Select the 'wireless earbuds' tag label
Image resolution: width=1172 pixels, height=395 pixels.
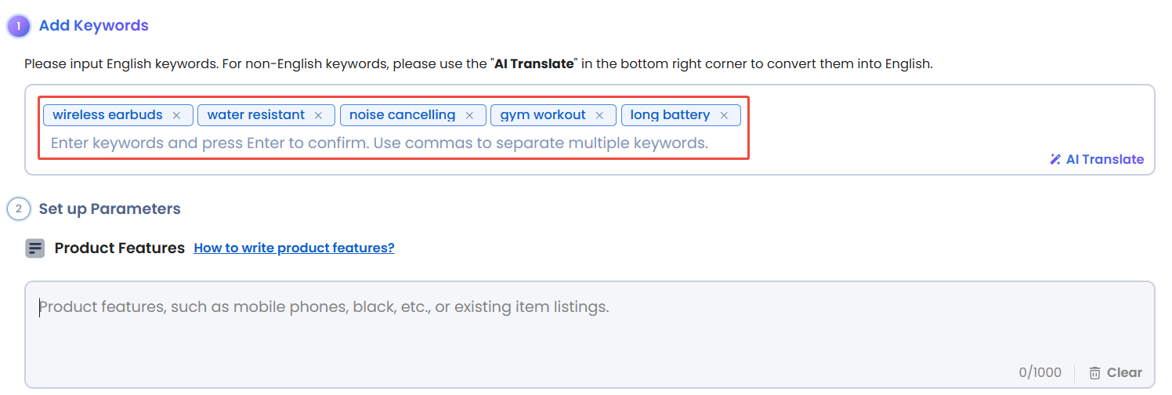[107, 115]
